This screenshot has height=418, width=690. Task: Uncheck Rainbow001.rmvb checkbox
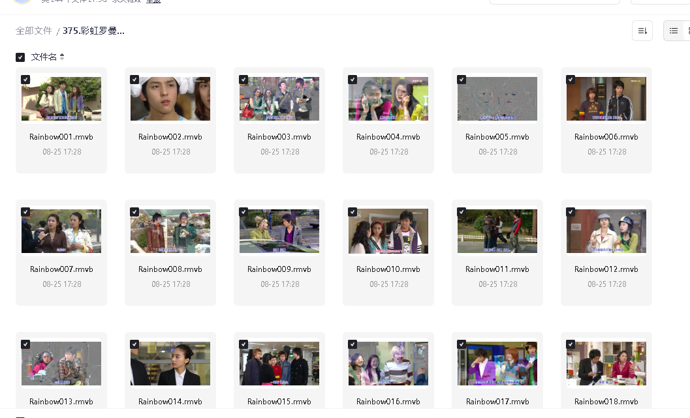pos(25,80)
